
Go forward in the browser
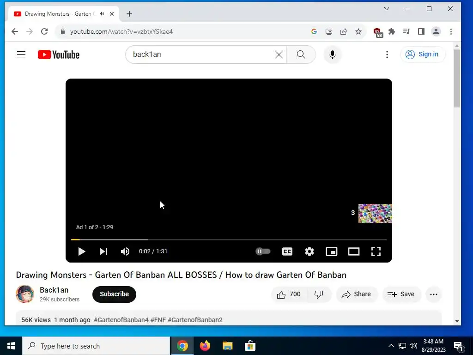[x=30, y=31]
